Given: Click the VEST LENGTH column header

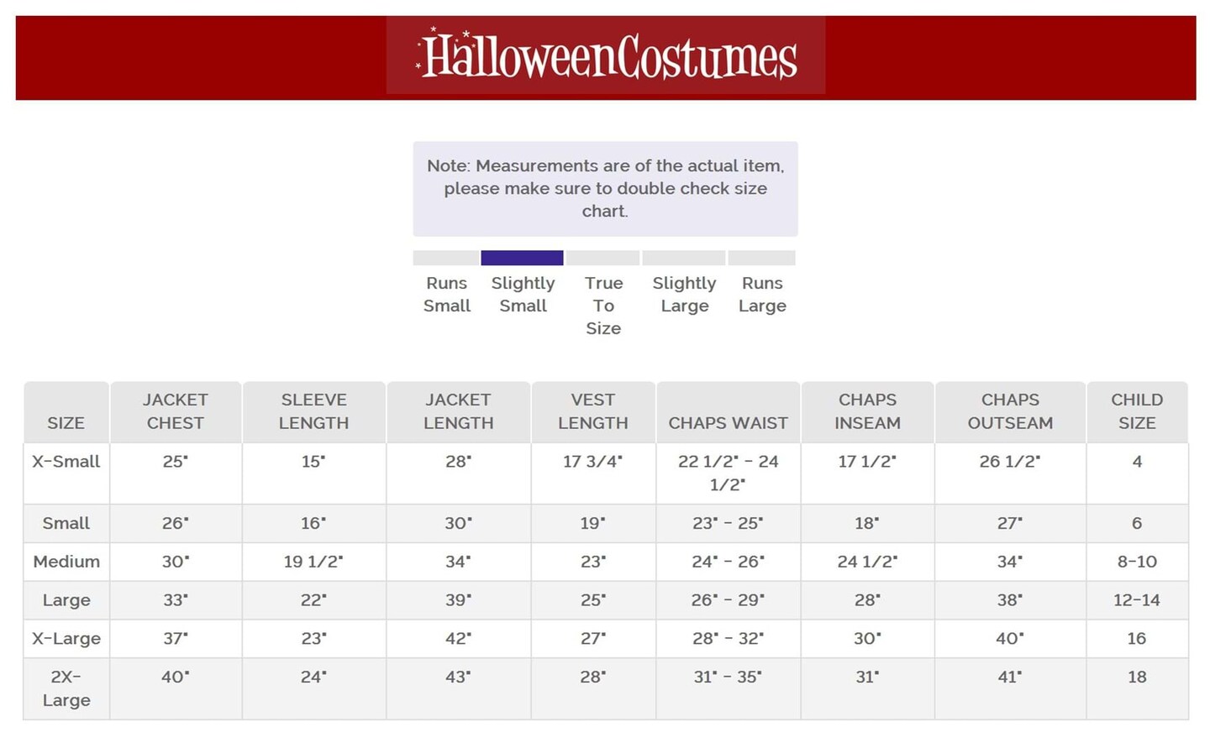Looking at the screenshot, I should click(x=592, y=411).
